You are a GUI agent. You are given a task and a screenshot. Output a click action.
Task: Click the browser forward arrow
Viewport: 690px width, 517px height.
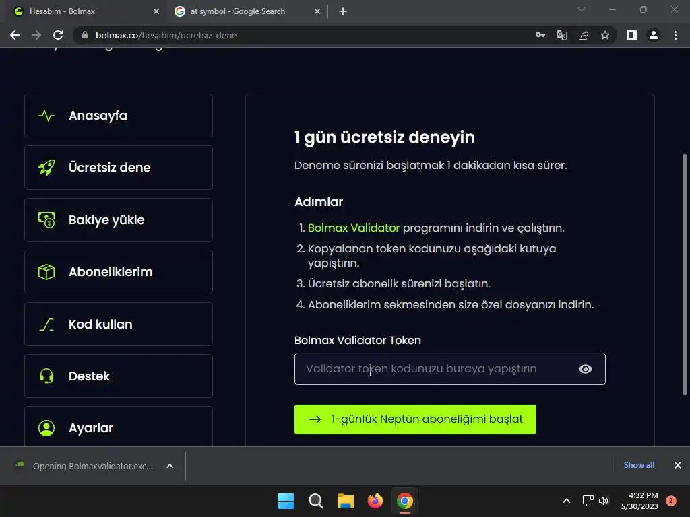coord(36,35)
